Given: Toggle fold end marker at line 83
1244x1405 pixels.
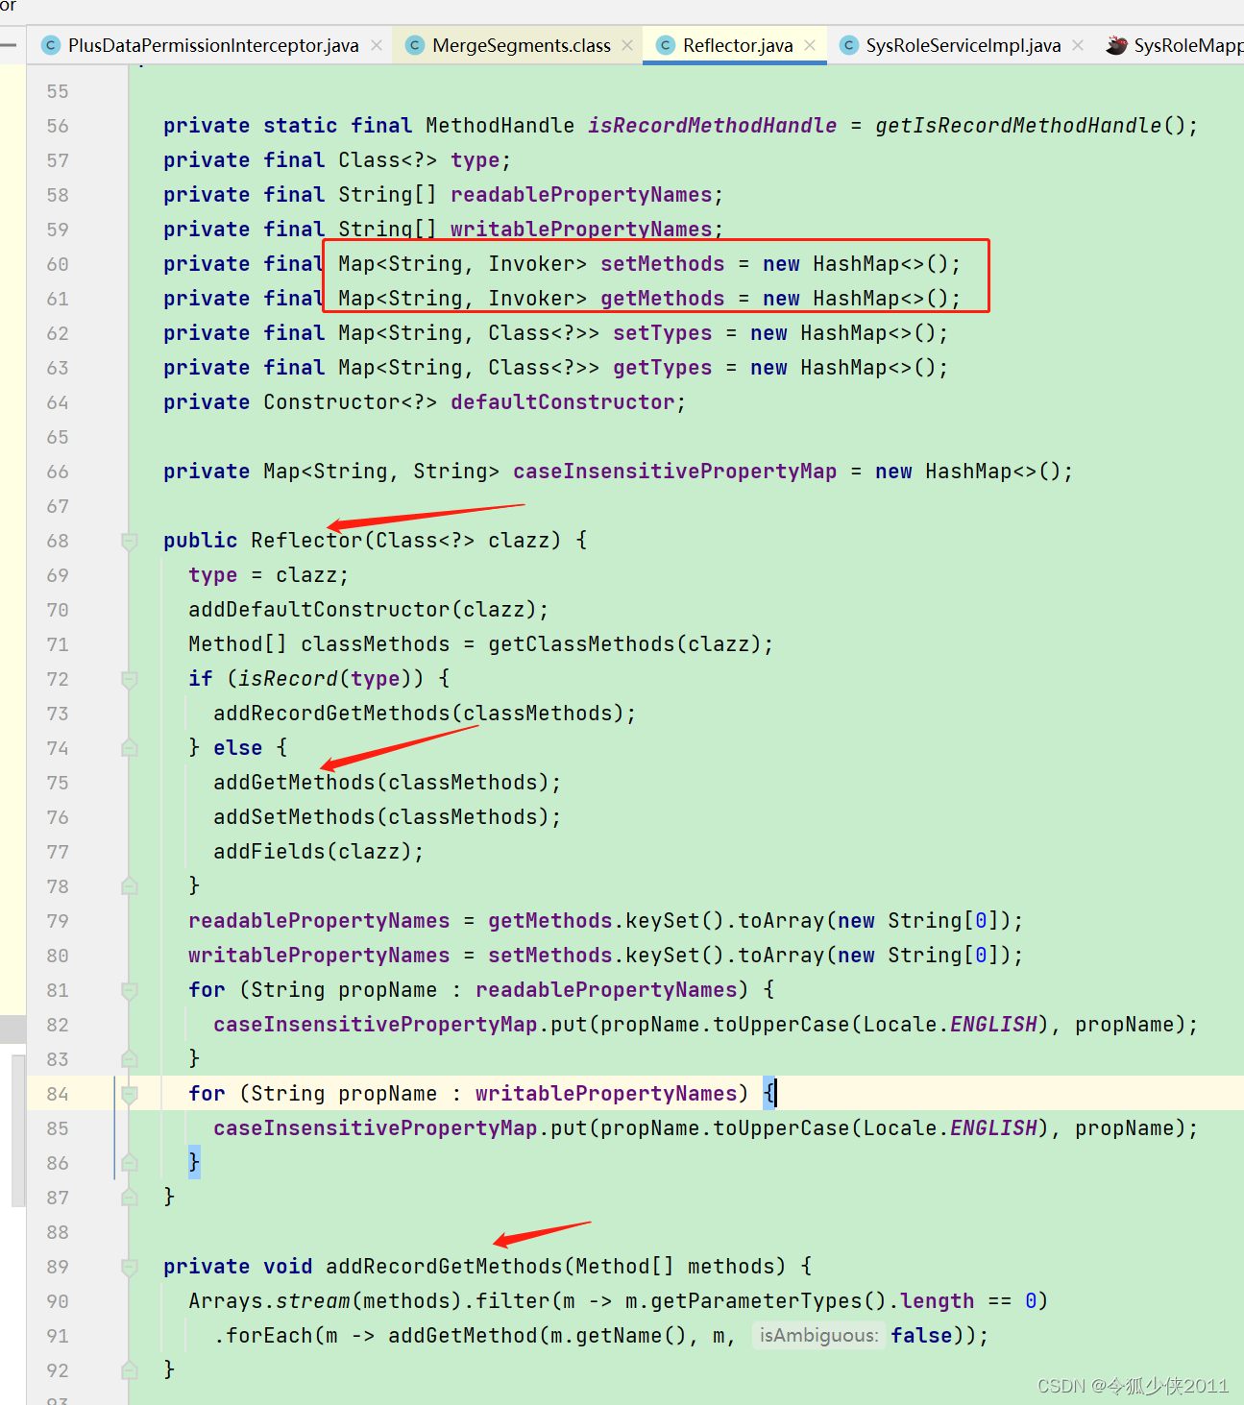Looking at the screenshot, I should tap(130, 1059).
